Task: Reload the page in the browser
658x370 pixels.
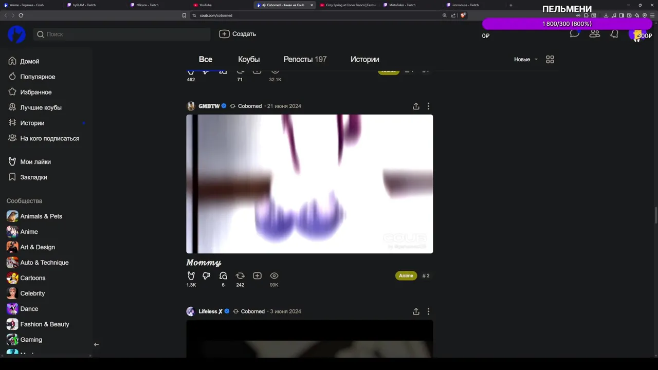Action: [x=21, y=15]
